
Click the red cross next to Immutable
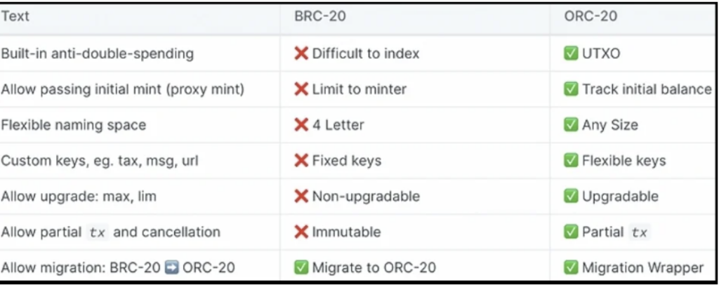point(301,232)
